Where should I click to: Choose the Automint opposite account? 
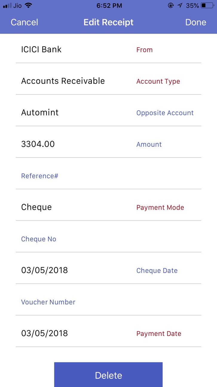[x=108, y=112]
